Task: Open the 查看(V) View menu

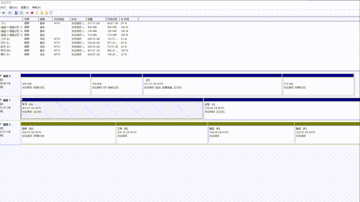Action: click(x=25, y=7)
